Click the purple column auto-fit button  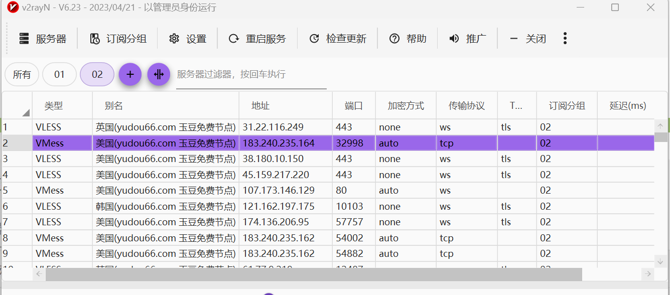pos(159,74)
